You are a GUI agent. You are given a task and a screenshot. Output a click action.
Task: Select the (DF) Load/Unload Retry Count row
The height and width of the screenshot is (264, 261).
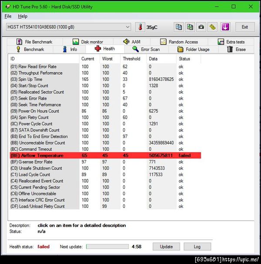(105, 206)
